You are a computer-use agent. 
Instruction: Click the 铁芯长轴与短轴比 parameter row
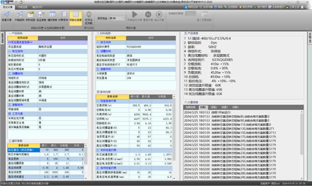[x=46, y=154]
